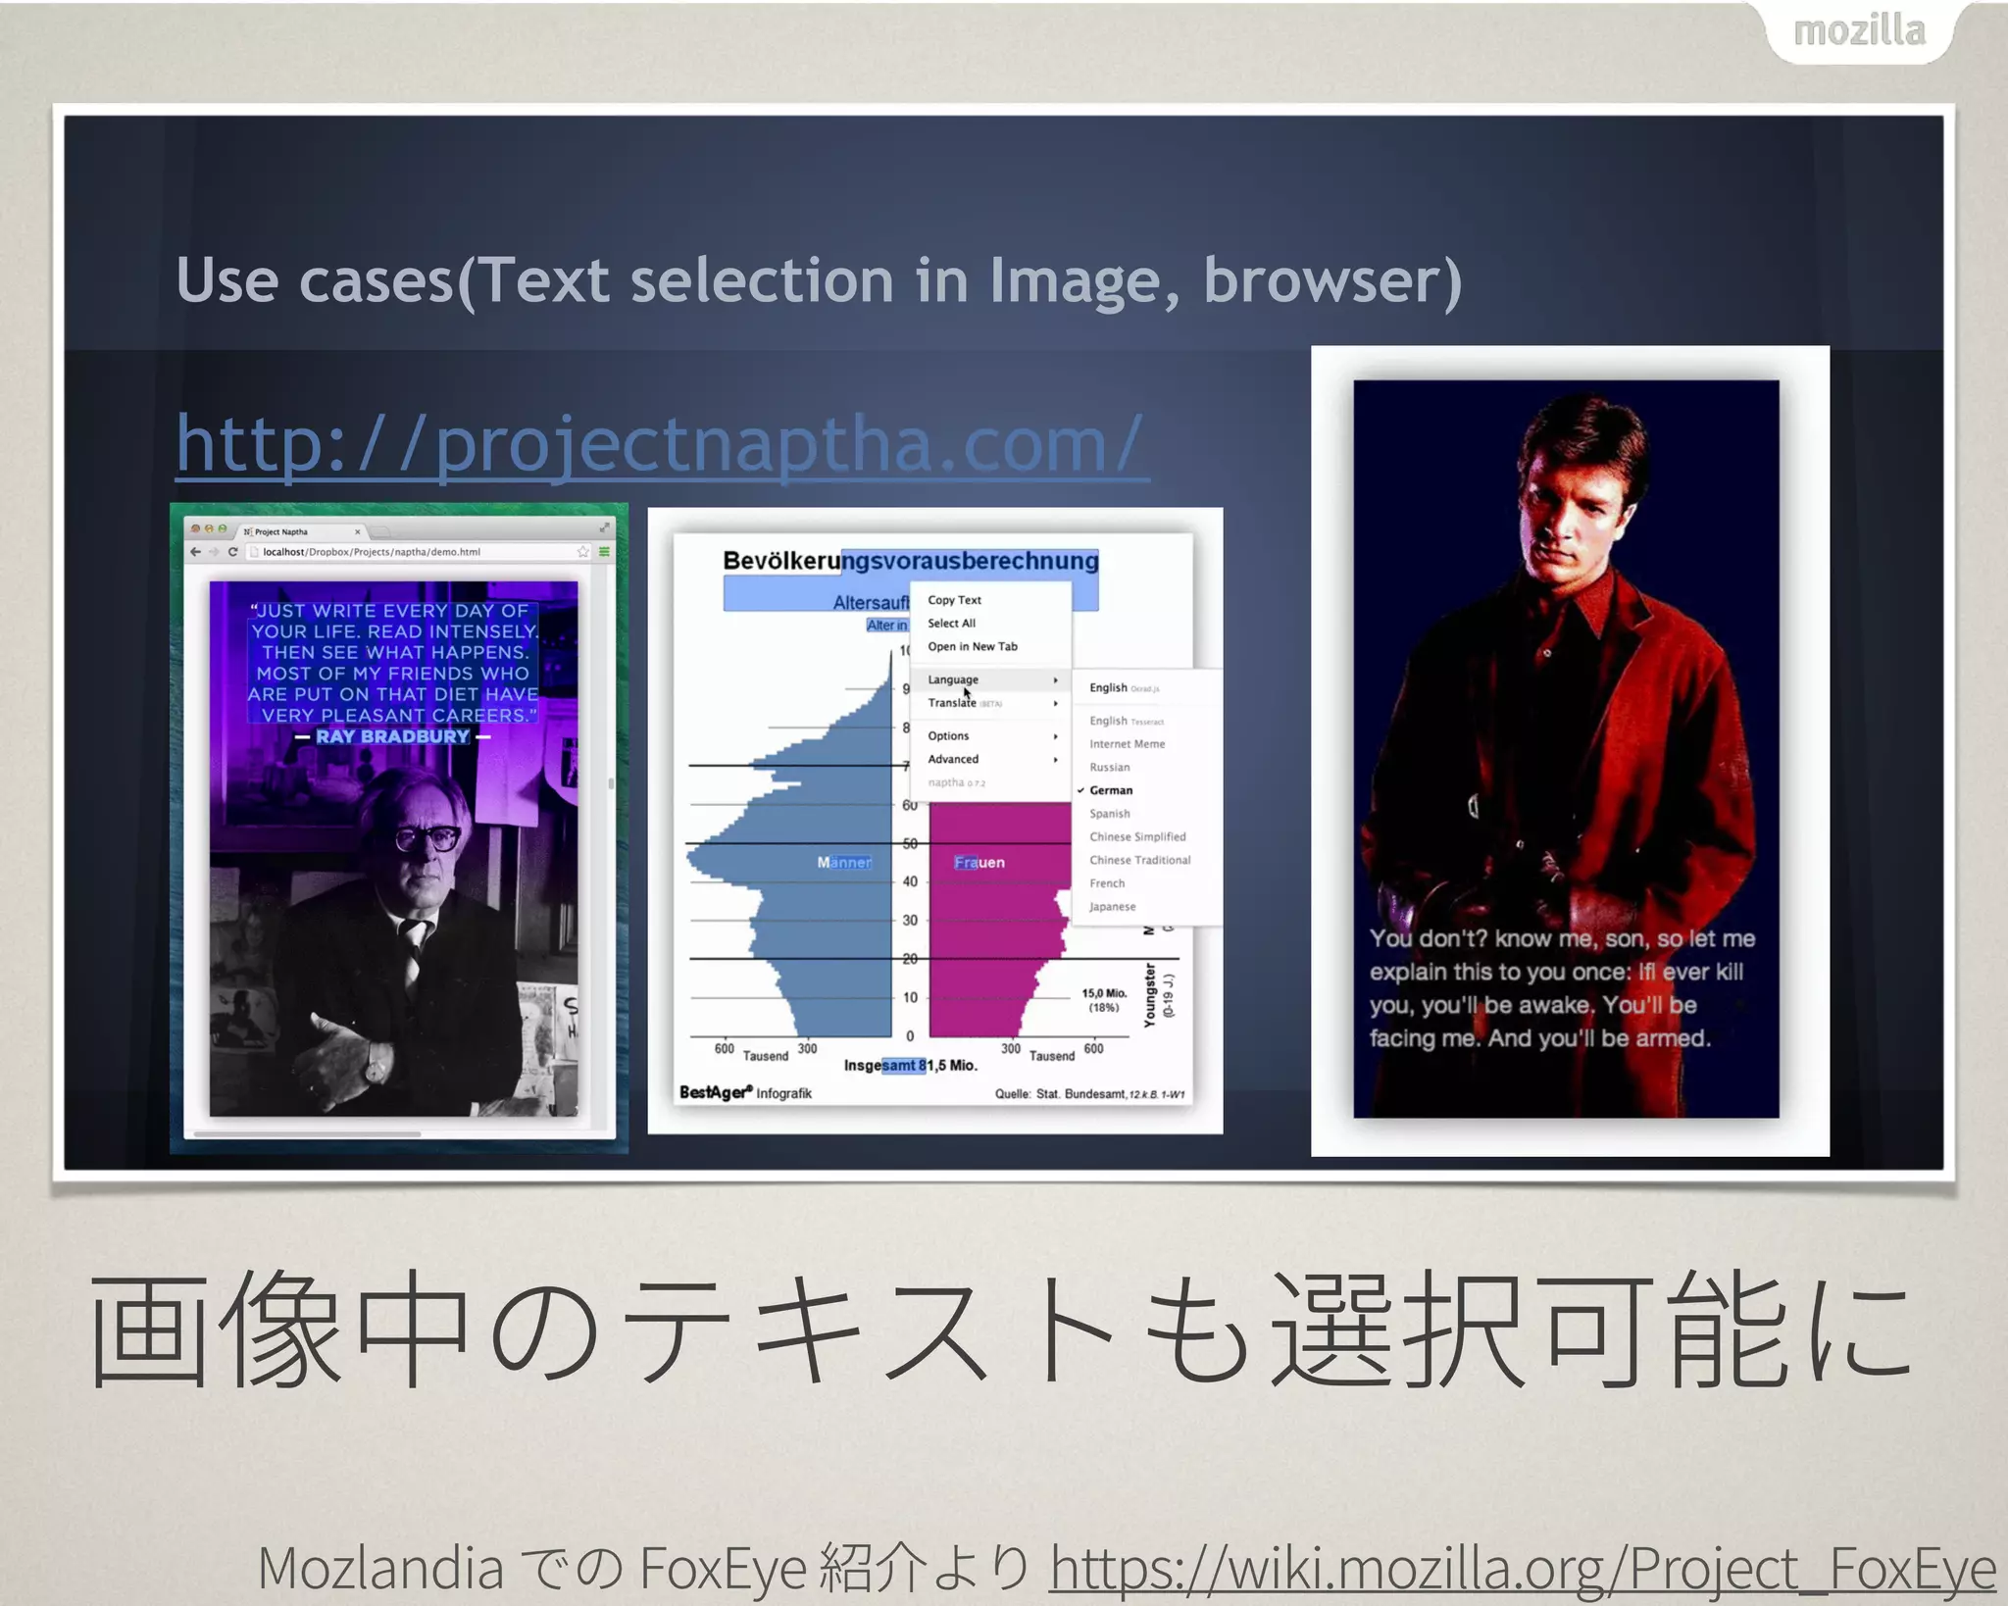
Task: Click the Insgesamt 81,5 Mio. text
Action: (x=910, y=1066)
